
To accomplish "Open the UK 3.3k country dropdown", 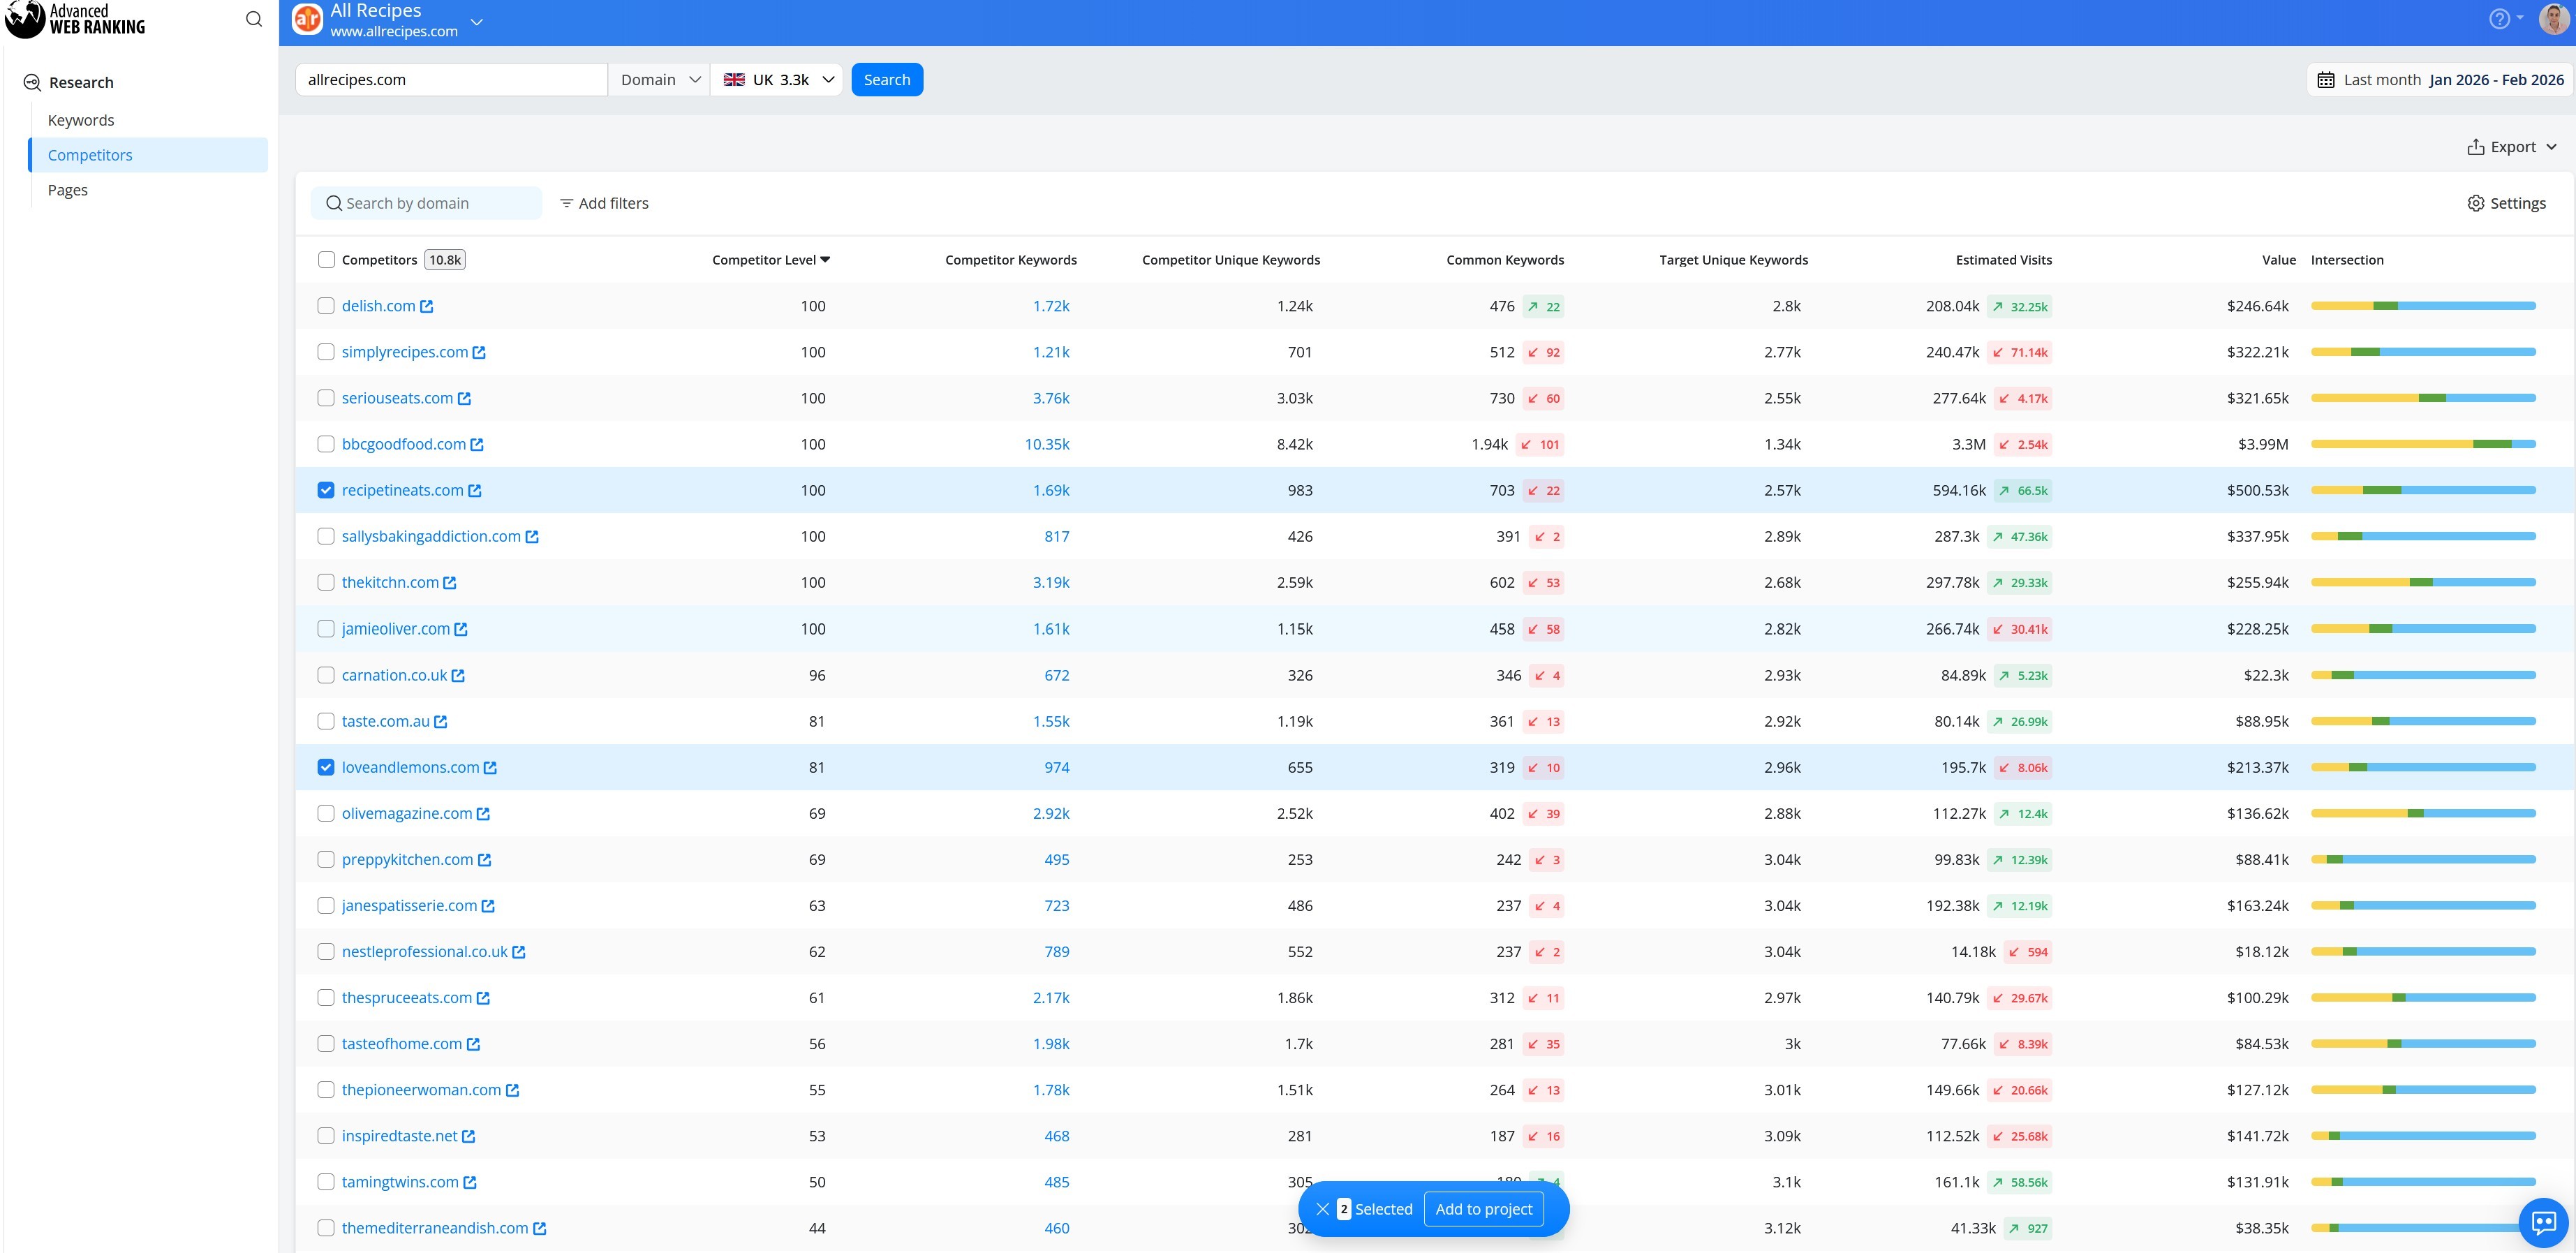I will pos(777,80).
